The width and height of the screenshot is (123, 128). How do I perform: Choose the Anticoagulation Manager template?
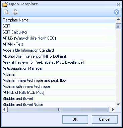[x=59, y=68]
